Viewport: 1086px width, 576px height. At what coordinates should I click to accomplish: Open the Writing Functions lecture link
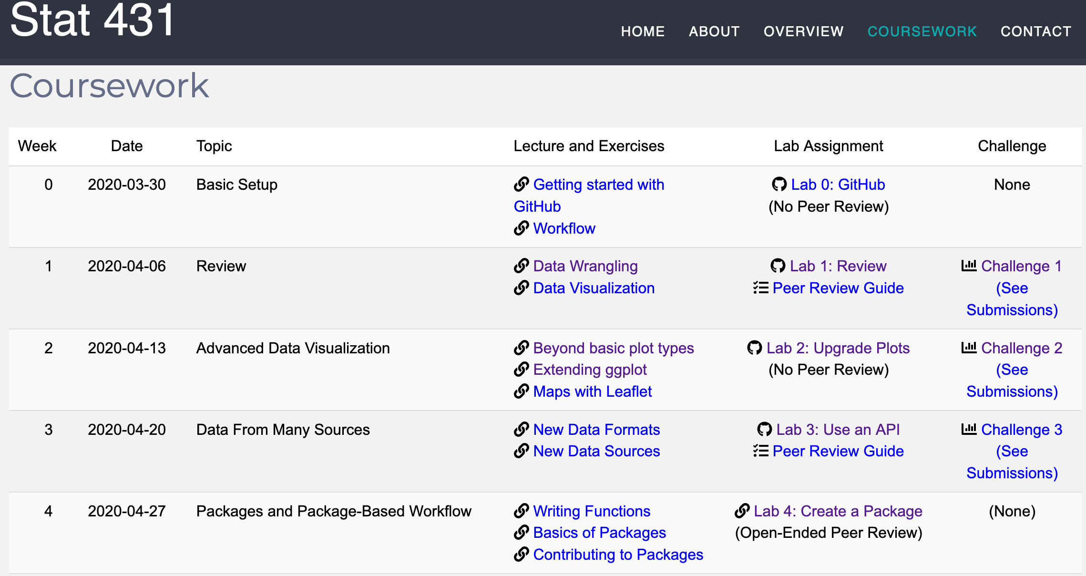(591, 511)
